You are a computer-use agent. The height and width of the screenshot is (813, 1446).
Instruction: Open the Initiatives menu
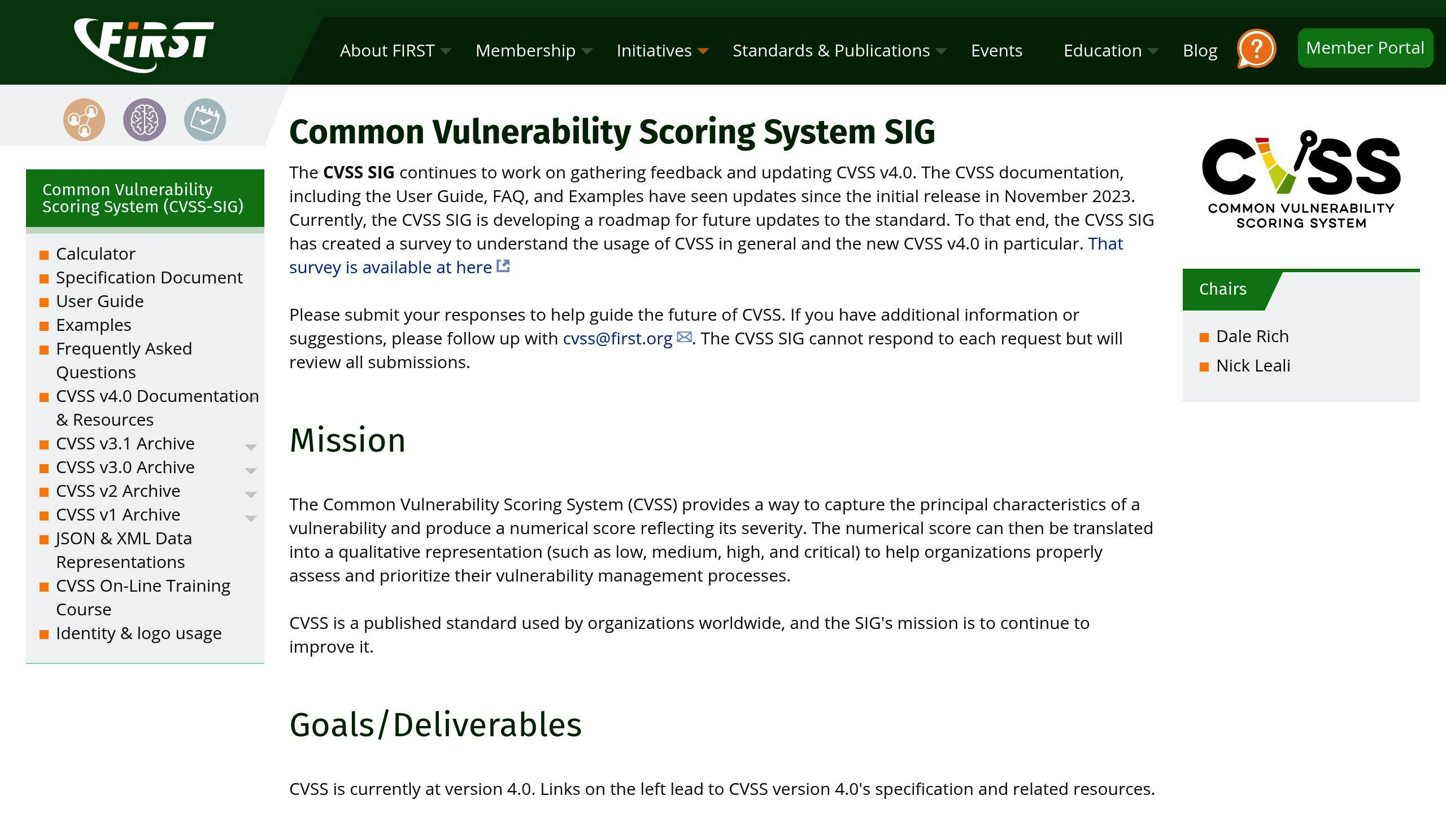654,51
